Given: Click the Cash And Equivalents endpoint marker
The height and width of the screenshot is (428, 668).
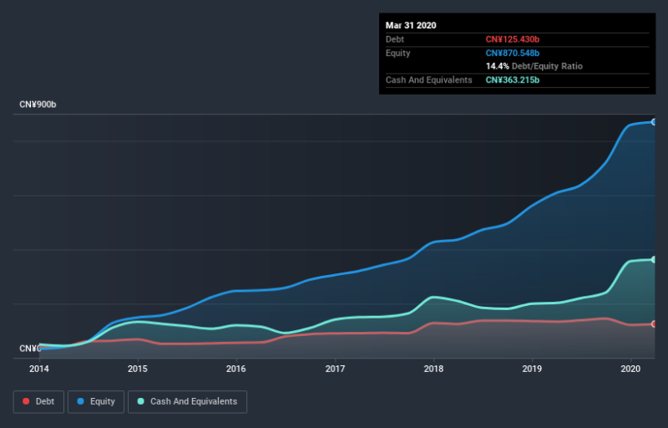Looking at the screenshot, I should (654, 259).
